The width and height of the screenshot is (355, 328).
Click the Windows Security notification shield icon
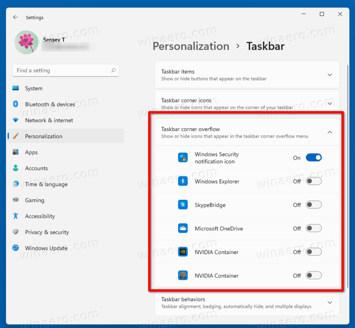pos(183,158)
